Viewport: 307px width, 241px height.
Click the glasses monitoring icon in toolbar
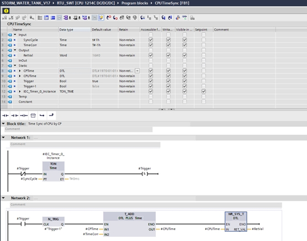pos(185,18)
